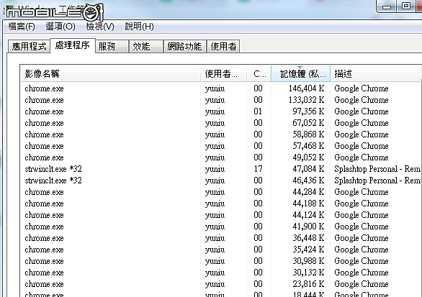Select chrome.exe row using 97,356 K
This screenshot has width=422, height=297.
[x=220, y=111]
